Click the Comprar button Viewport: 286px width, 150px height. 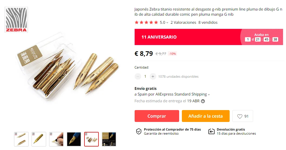(157, 116)
